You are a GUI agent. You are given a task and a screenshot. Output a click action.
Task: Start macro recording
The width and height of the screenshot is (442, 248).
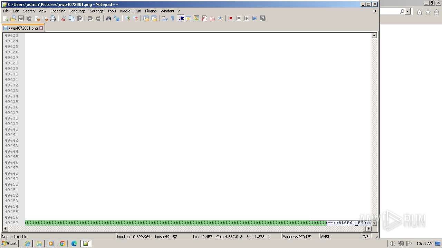[231, 18]
